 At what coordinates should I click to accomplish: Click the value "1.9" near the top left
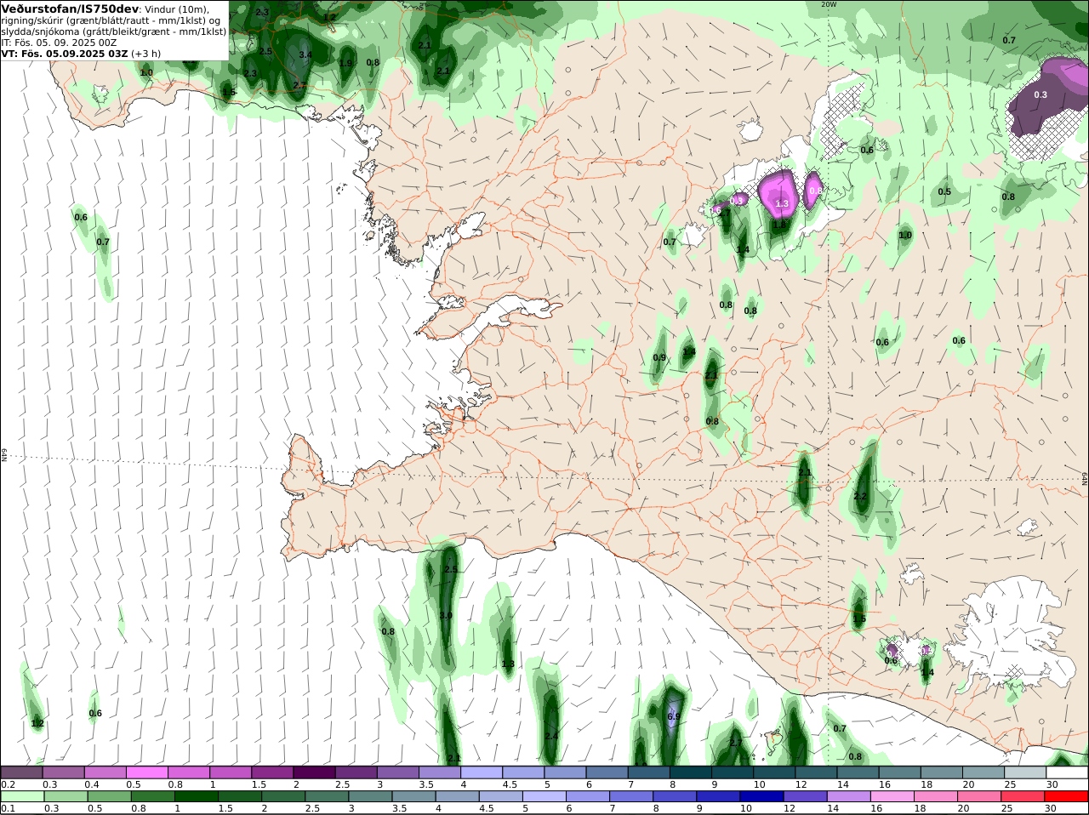[345, 63]
